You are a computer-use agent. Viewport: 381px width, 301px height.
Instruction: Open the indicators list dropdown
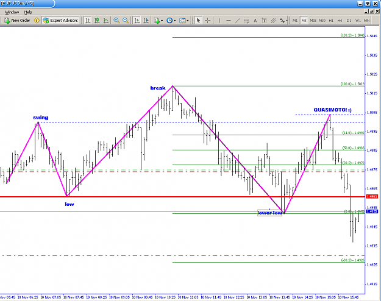(x=158, y=20)
